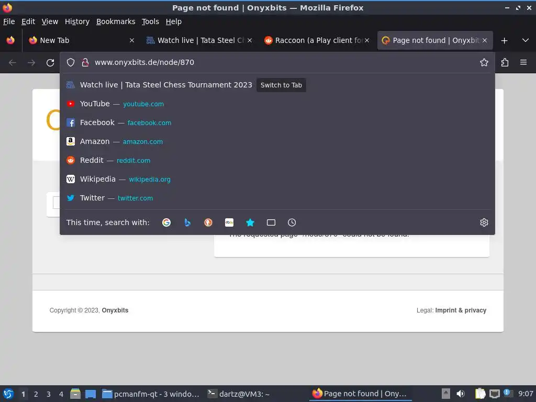This screenshot has width=536, height=402.
Task: Open the Edit menu
Action: point(28,21)
